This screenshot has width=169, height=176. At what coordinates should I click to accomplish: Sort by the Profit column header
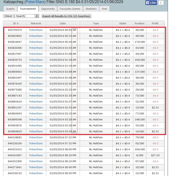[x=155, y=23]
